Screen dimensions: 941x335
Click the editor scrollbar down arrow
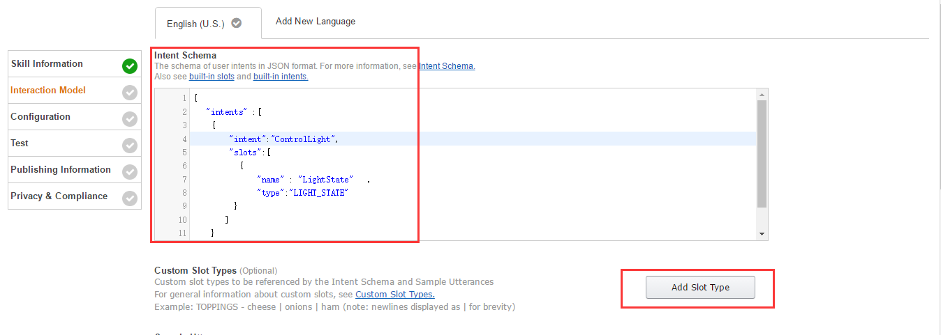tap(762, 234)
